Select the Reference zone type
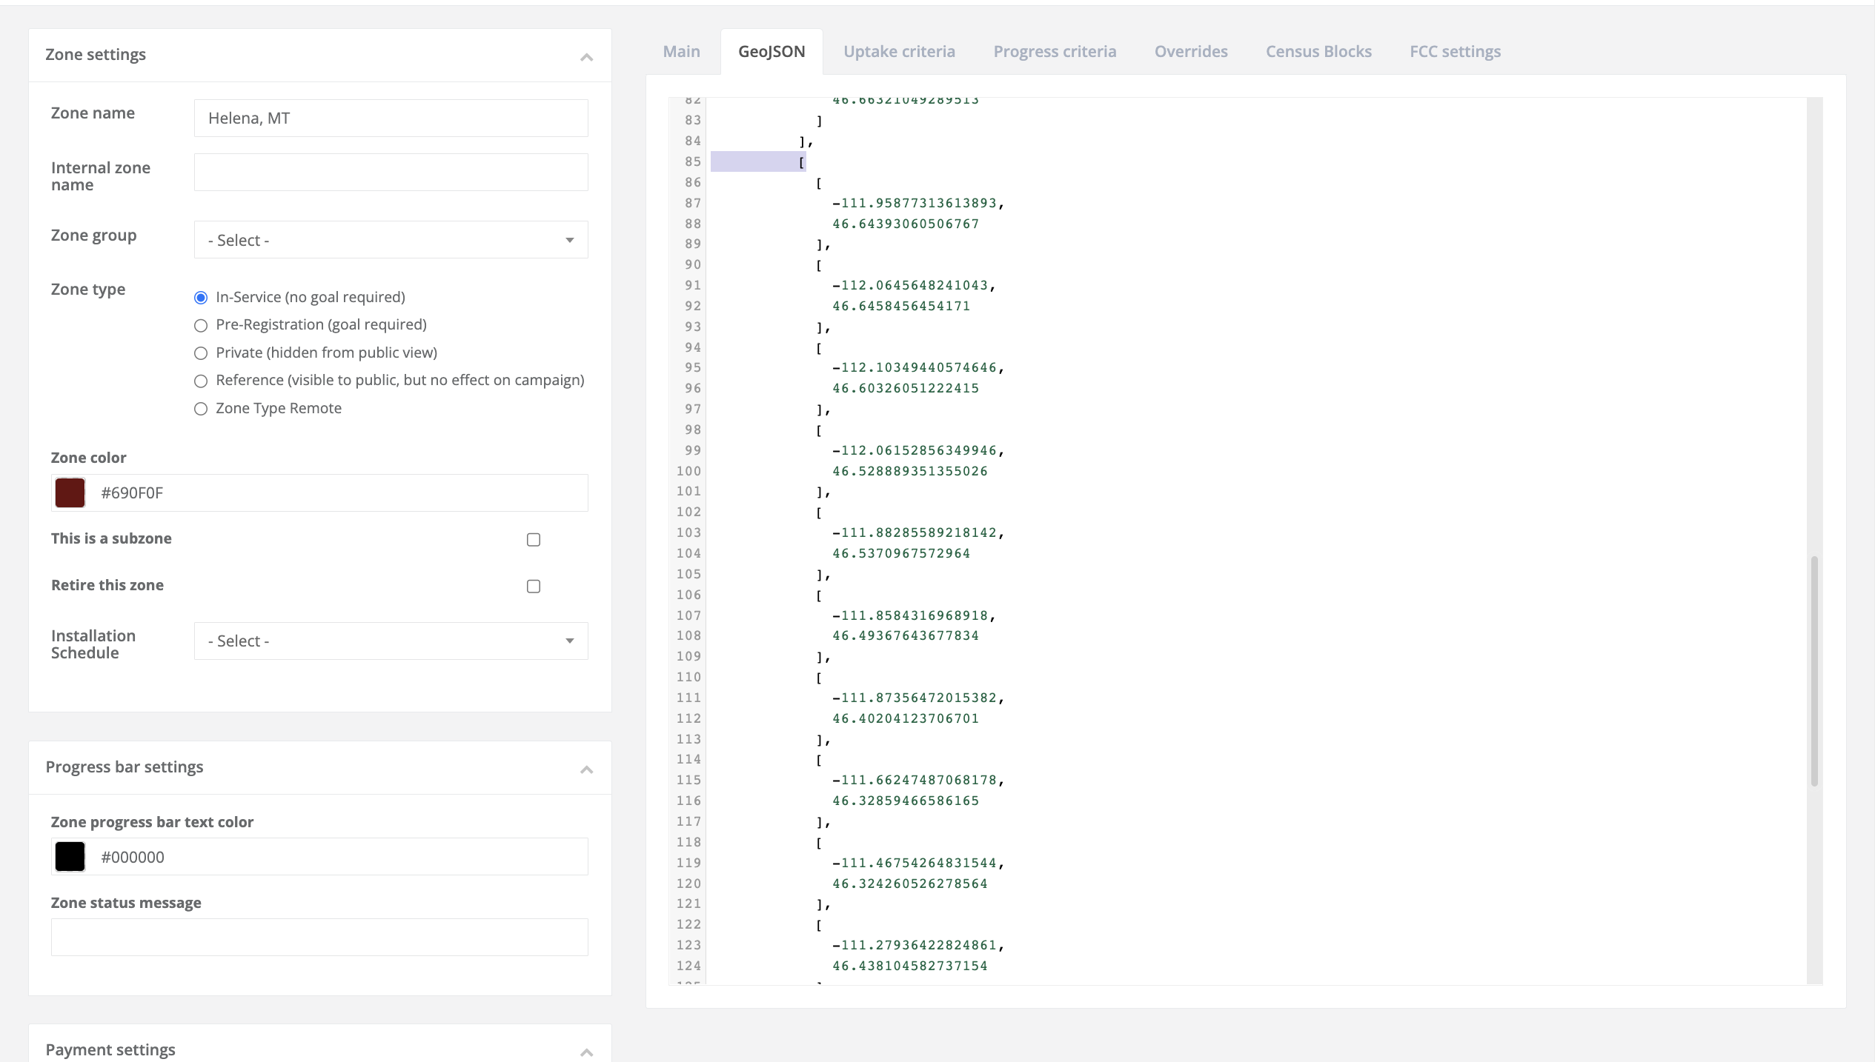 click(200, 381)
